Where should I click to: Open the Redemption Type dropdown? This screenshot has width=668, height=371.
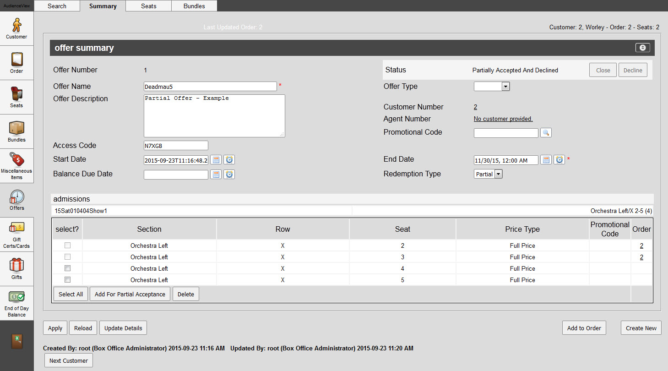pos(488,174)
